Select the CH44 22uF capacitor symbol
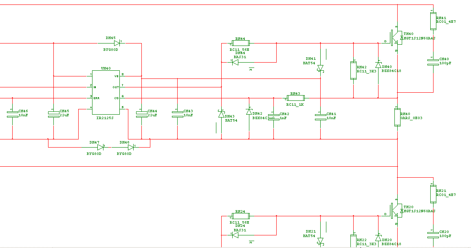 click(x=141, y=114)
